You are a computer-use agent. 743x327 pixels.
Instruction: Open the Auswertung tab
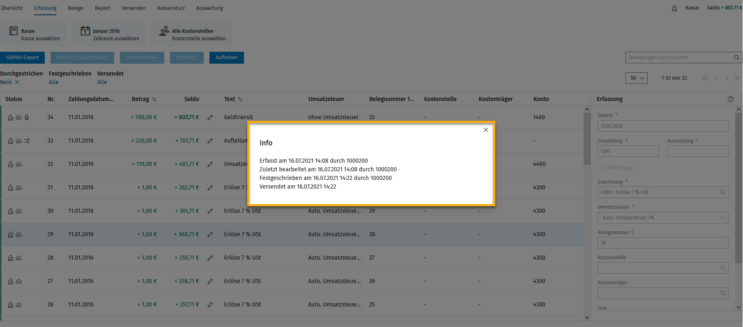tap(209, 8)
